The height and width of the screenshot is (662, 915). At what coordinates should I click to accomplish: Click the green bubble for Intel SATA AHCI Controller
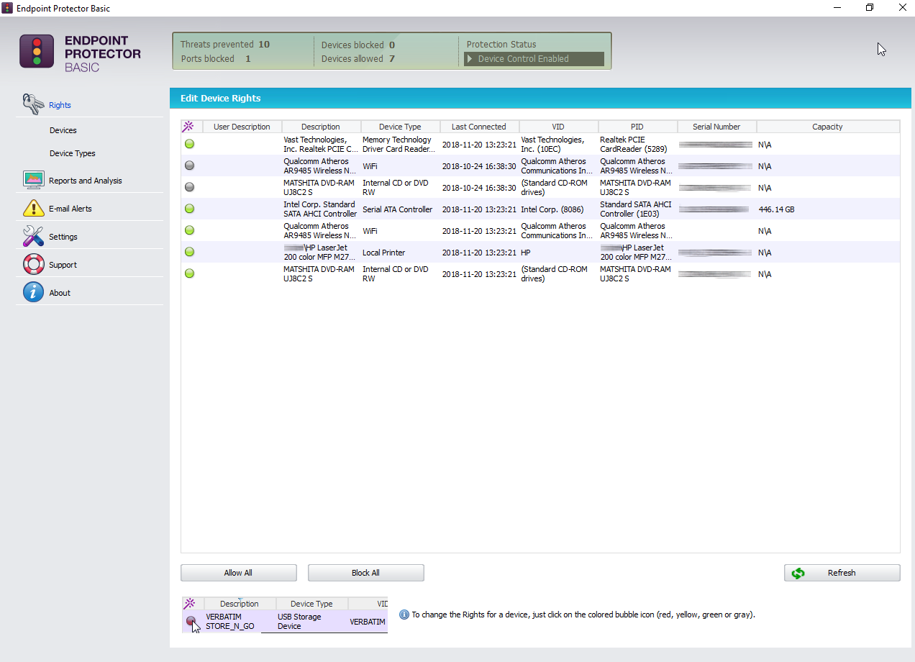189,209
